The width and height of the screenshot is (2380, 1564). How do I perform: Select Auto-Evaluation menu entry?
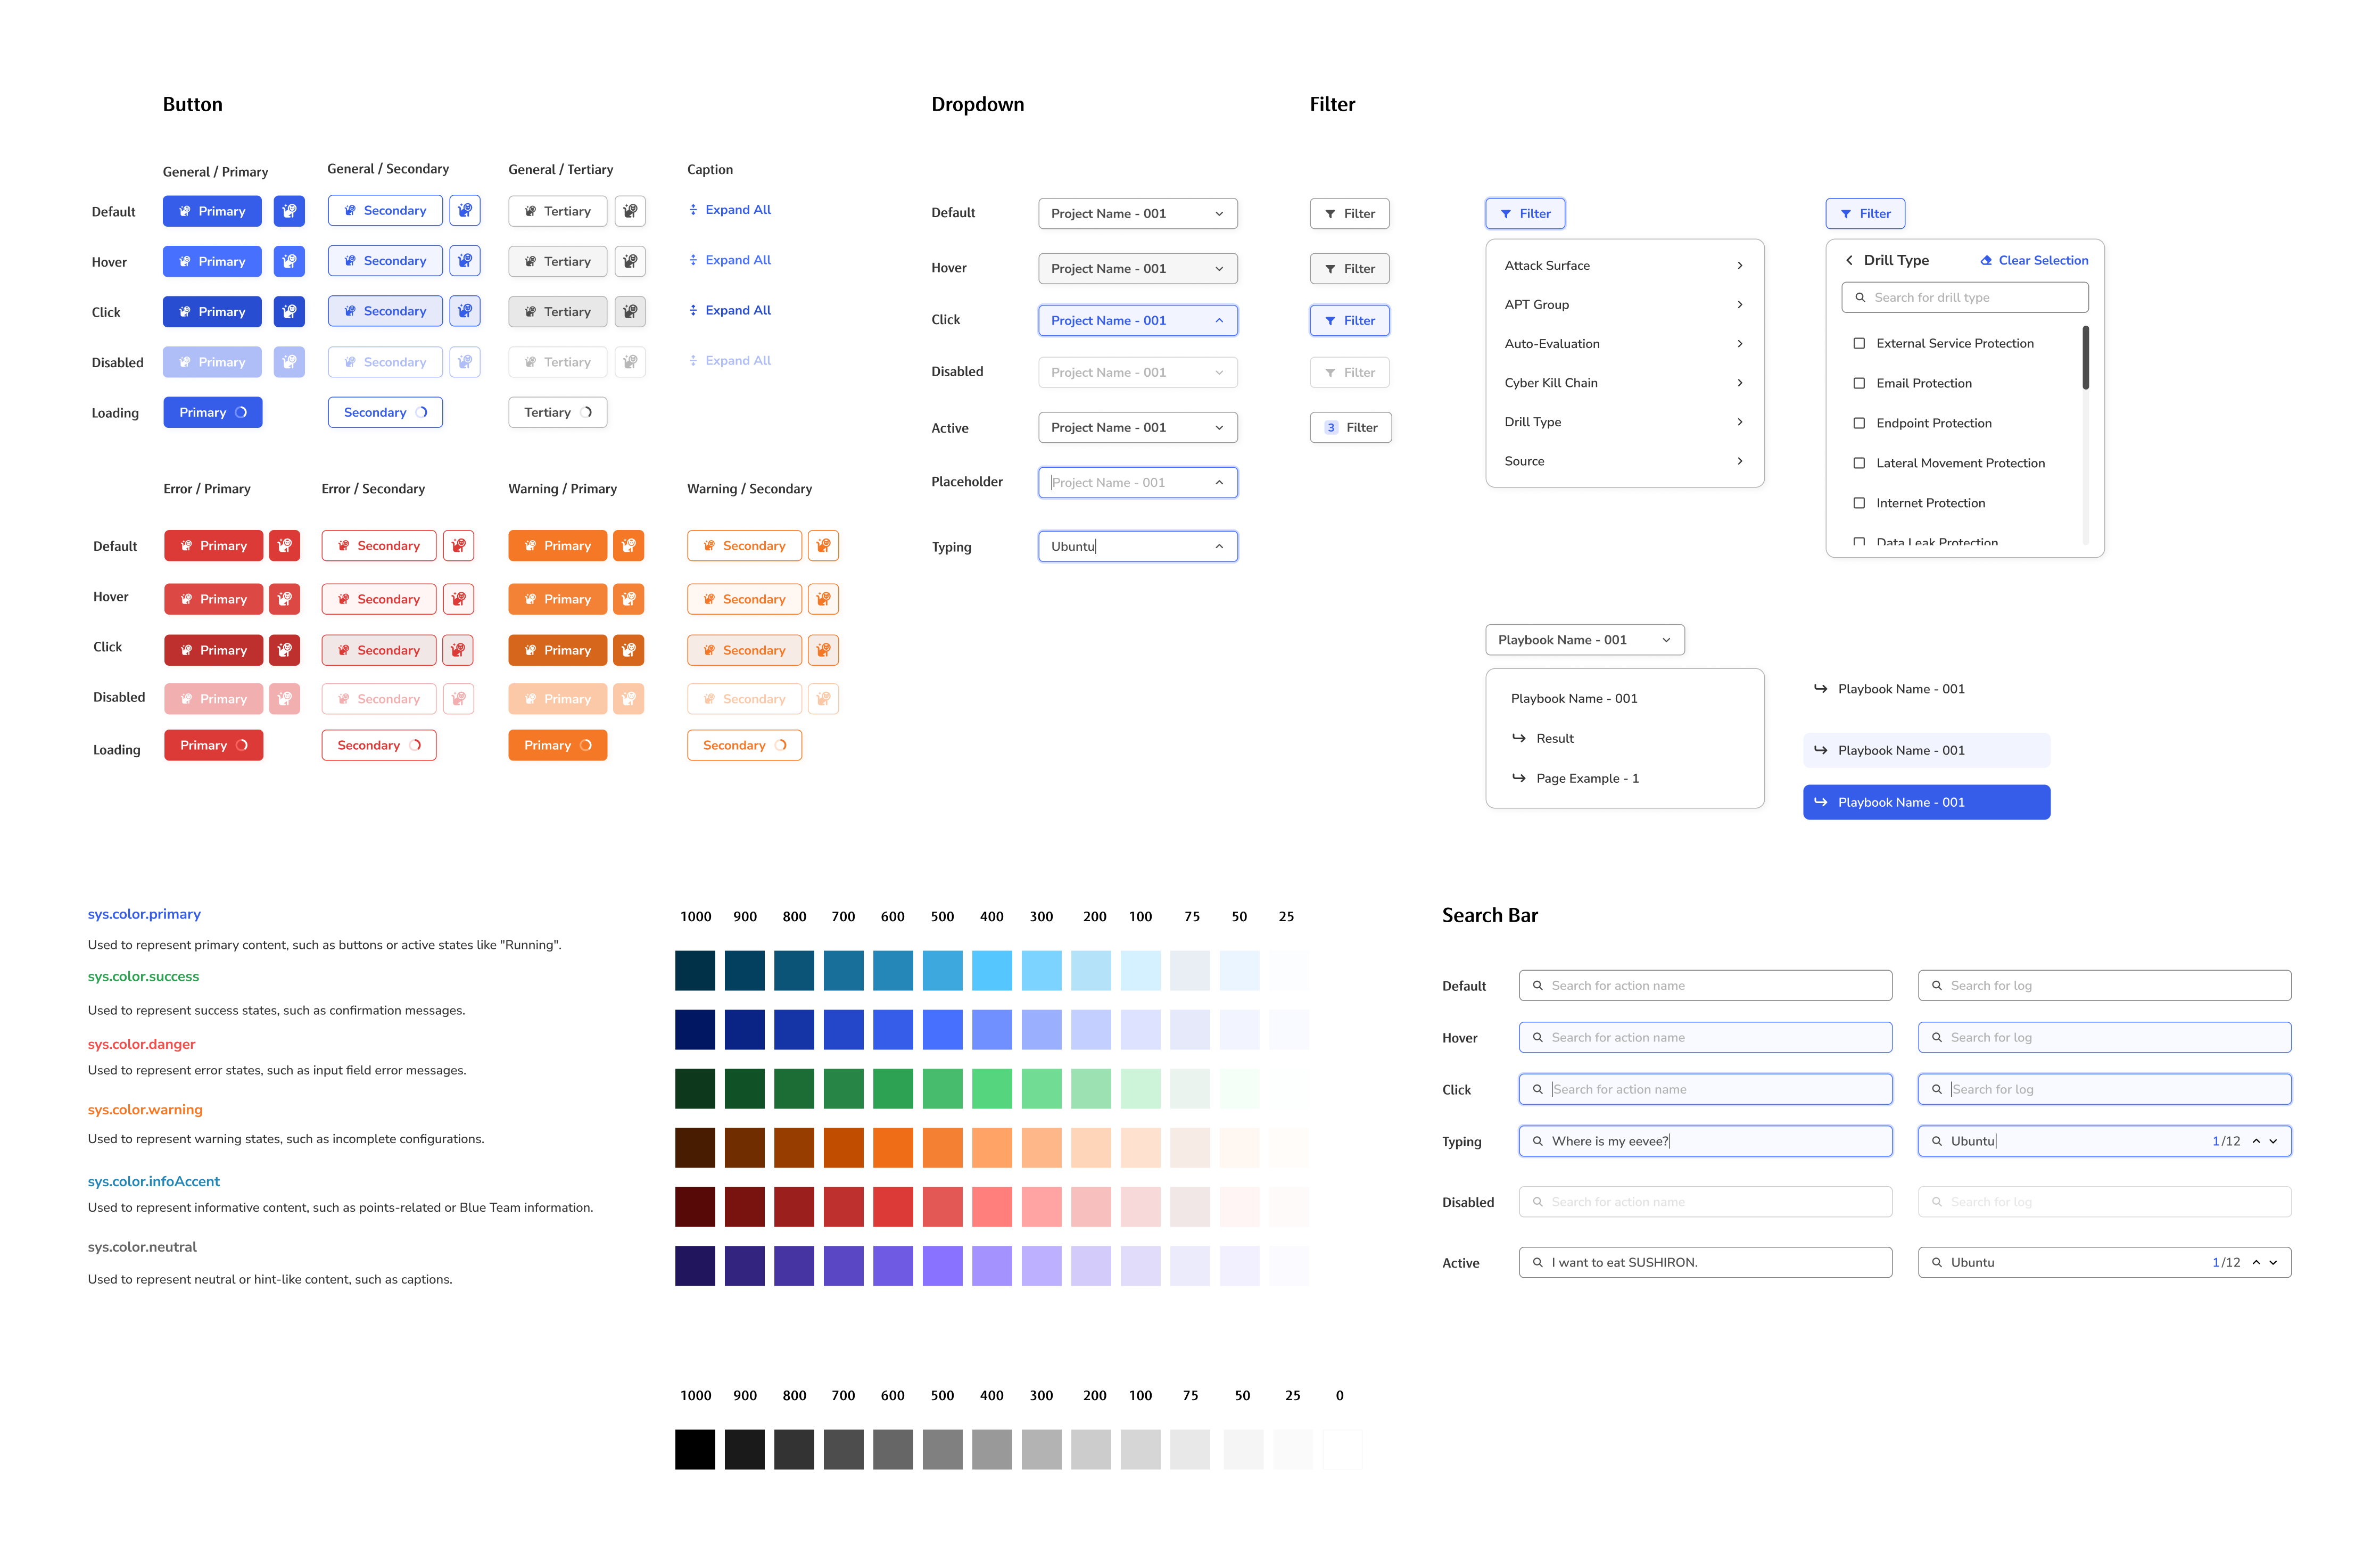pos(1625,343)
